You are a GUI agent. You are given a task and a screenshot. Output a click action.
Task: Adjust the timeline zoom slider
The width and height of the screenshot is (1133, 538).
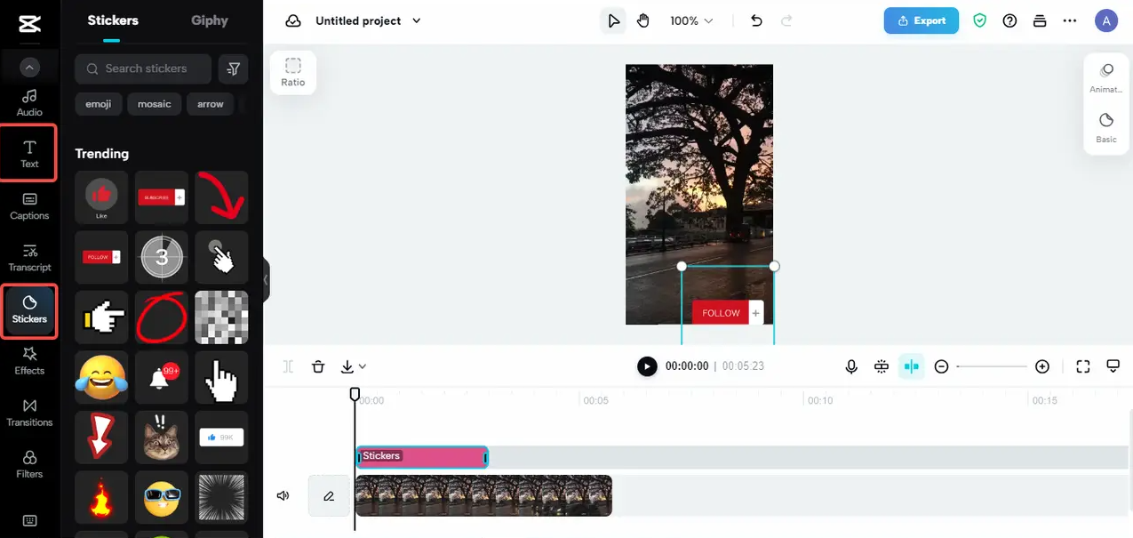(x=992, y=366)
